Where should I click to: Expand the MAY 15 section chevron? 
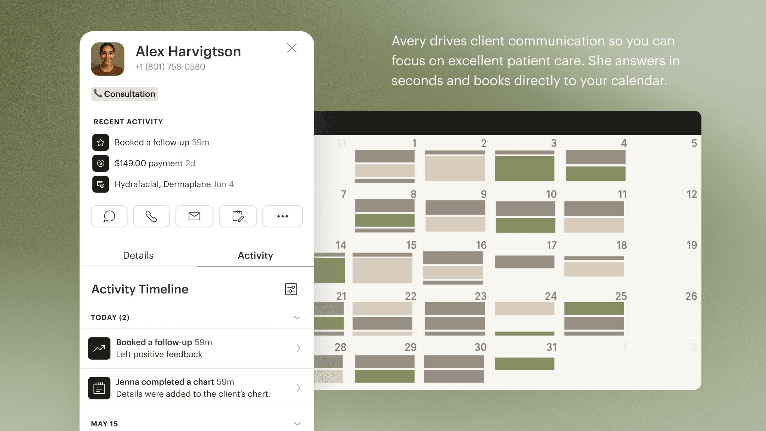point(297,424)
